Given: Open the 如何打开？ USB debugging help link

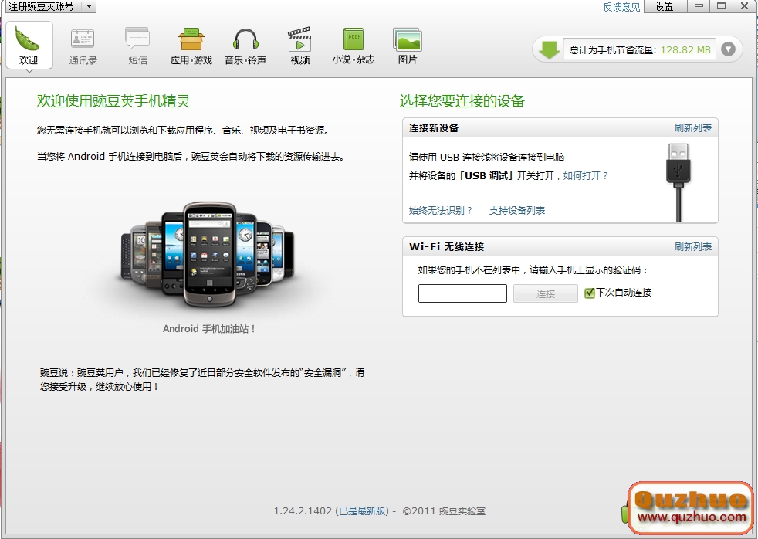Looking at the screenshot, I should tap(585, 175).
